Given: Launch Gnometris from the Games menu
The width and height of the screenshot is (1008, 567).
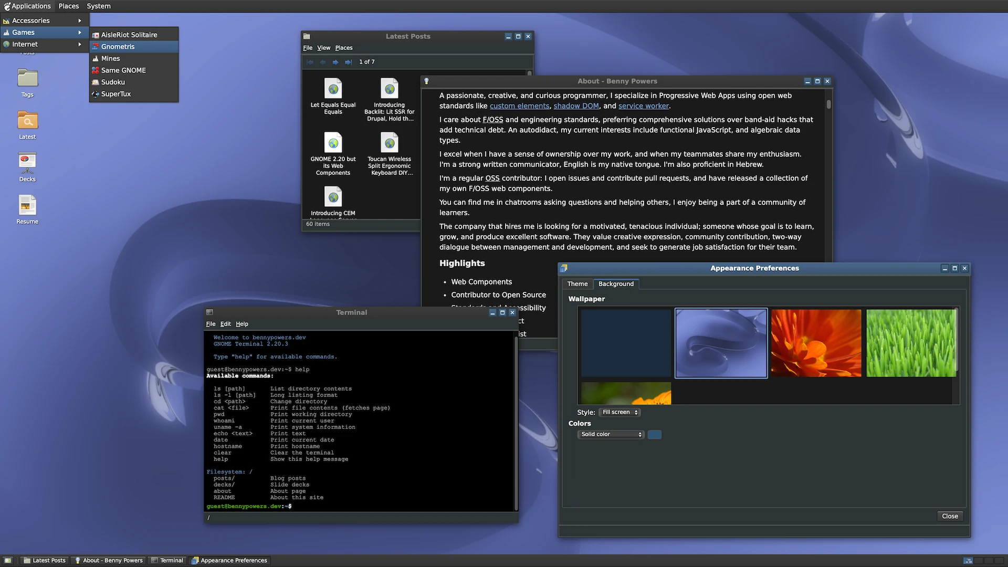Looking at the screenshot, I should (134, 47).
